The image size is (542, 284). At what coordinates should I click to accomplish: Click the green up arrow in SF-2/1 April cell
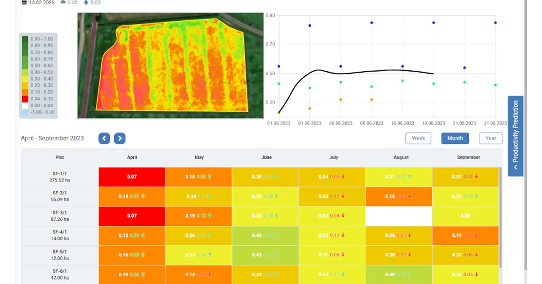click(143, 197)
